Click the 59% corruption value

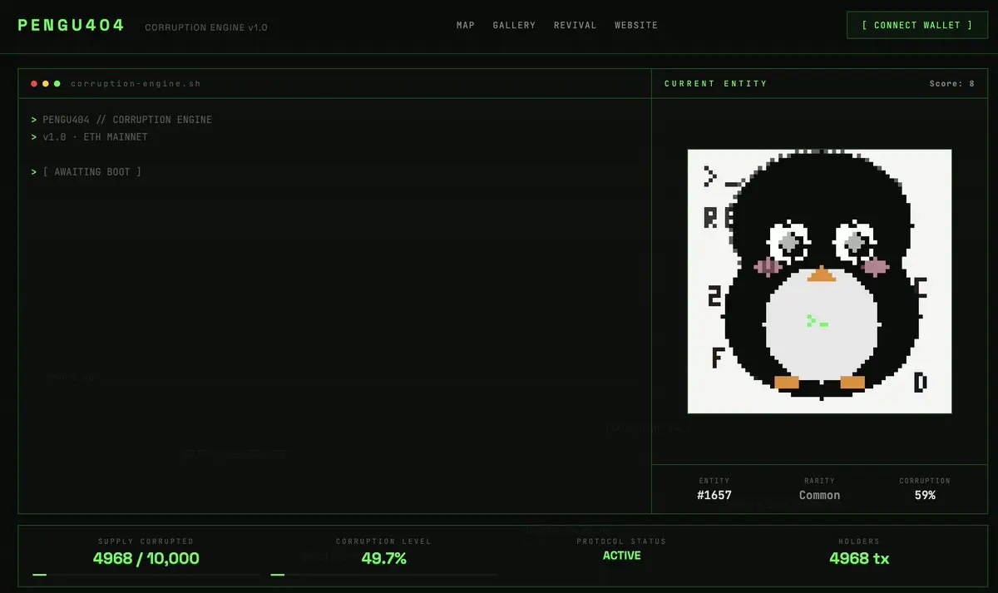point(925,495)
